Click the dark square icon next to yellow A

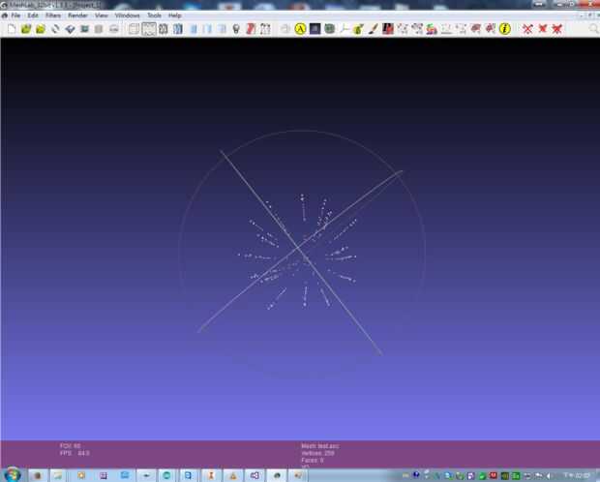[x=315, y=29]
